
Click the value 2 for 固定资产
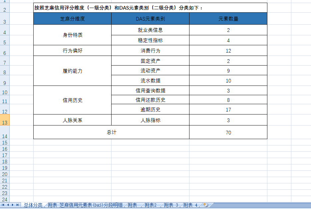tap(228, 61)
